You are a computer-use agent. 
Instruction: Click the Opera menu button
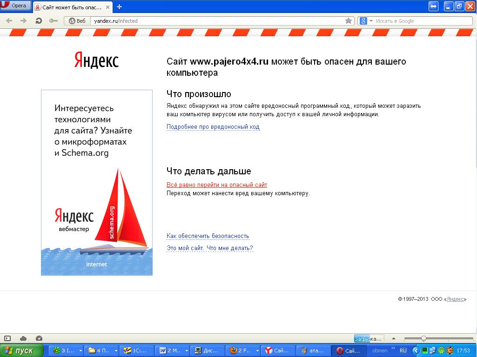(x=16, y=6)
